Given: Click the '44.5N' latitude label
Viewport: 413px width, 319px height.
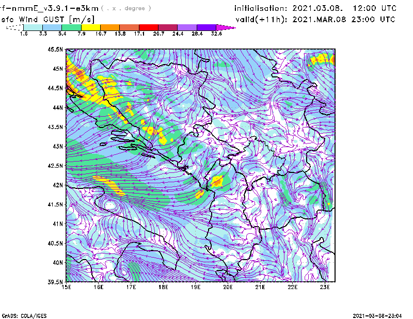Looking at the screenshot, I should [x=55, y=88].
